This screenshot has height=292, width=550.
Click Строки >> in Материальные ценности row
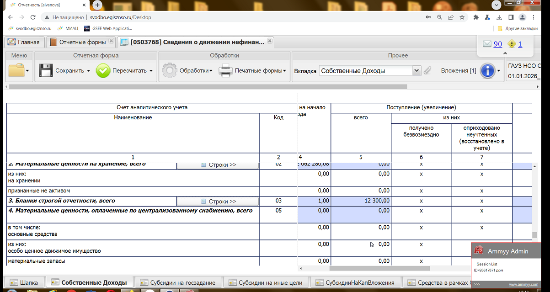218,165
